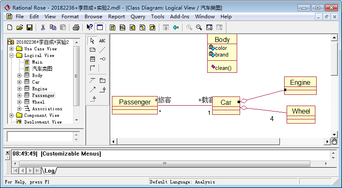Open the File menu
Image resolution: width=342 pixels, height=188 pixels.
point(20,17)
